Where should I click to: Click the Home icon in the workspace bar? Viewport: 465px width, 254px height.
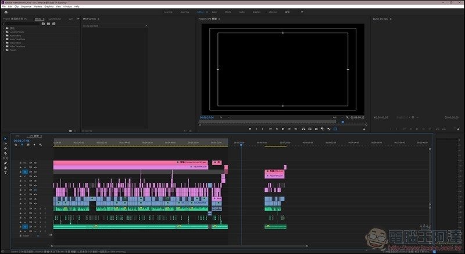tap(6, 12)
